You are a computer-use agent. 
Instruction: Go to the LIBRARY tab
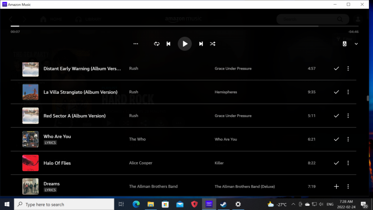pyautogui.click(x=88, y=19)
